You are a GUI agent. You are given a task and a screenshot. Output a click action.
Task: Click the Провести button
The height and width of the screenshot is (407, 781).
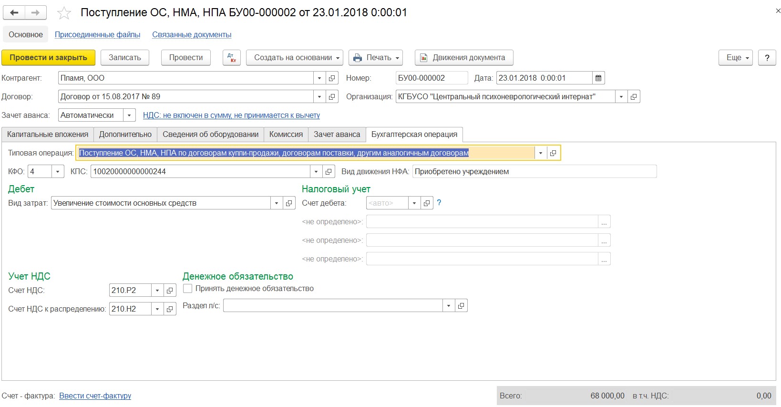tap(186, 58)
